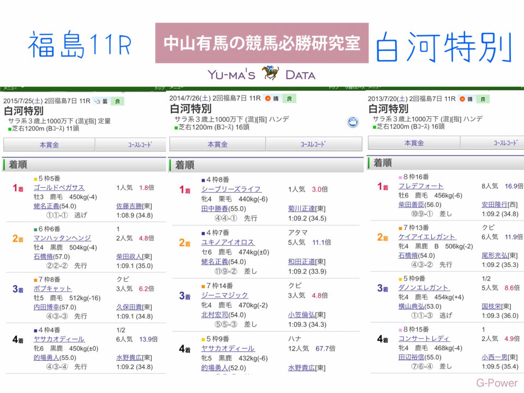This screenshot has height=393, width=524.
Task: Open trainer link 小西一男
Action: [495, 357]
